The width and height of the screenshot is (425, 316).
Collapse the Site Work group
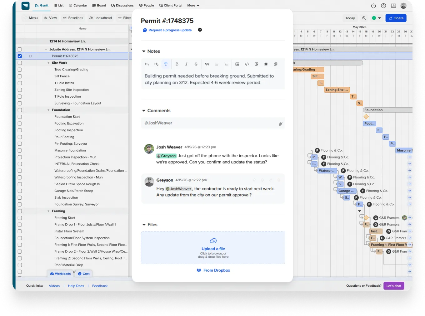[x=48, y=63]
